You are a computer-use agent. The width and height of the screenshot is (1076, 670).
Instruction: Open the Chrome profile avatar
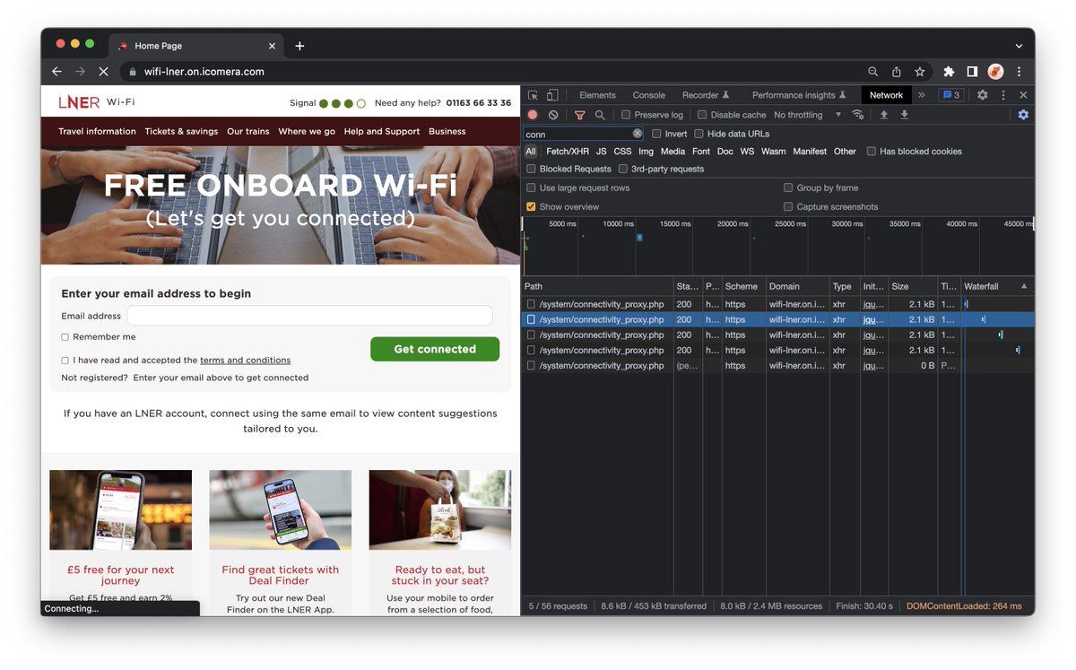(995, 72)
